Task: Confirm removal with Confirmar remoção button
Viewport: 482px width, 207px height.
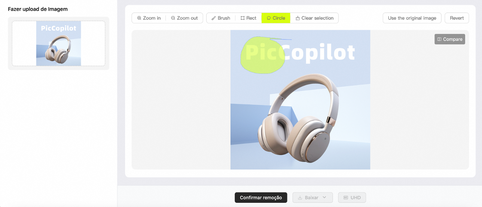Action: [x=261, y=198]
